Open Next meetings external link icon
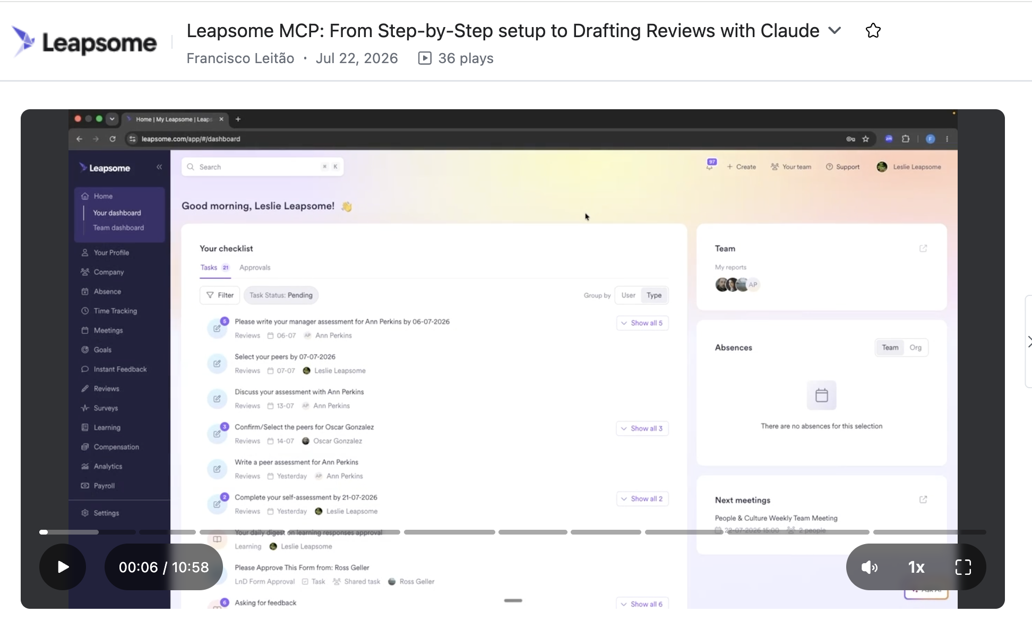 tap(923, 500)
